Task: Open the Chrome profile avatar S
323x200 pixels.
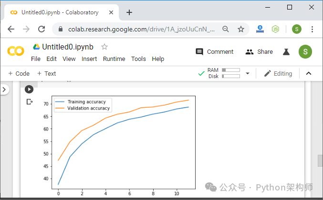Action: (x=297, y=29)
